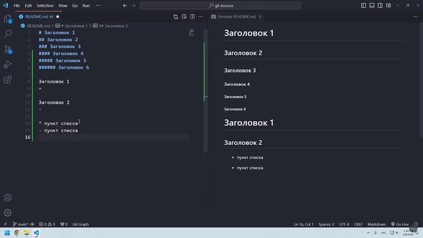Viewport: 423px width, 238px height.
Task: Open the Accounts menu icon
Action: [x=7, y=198]
